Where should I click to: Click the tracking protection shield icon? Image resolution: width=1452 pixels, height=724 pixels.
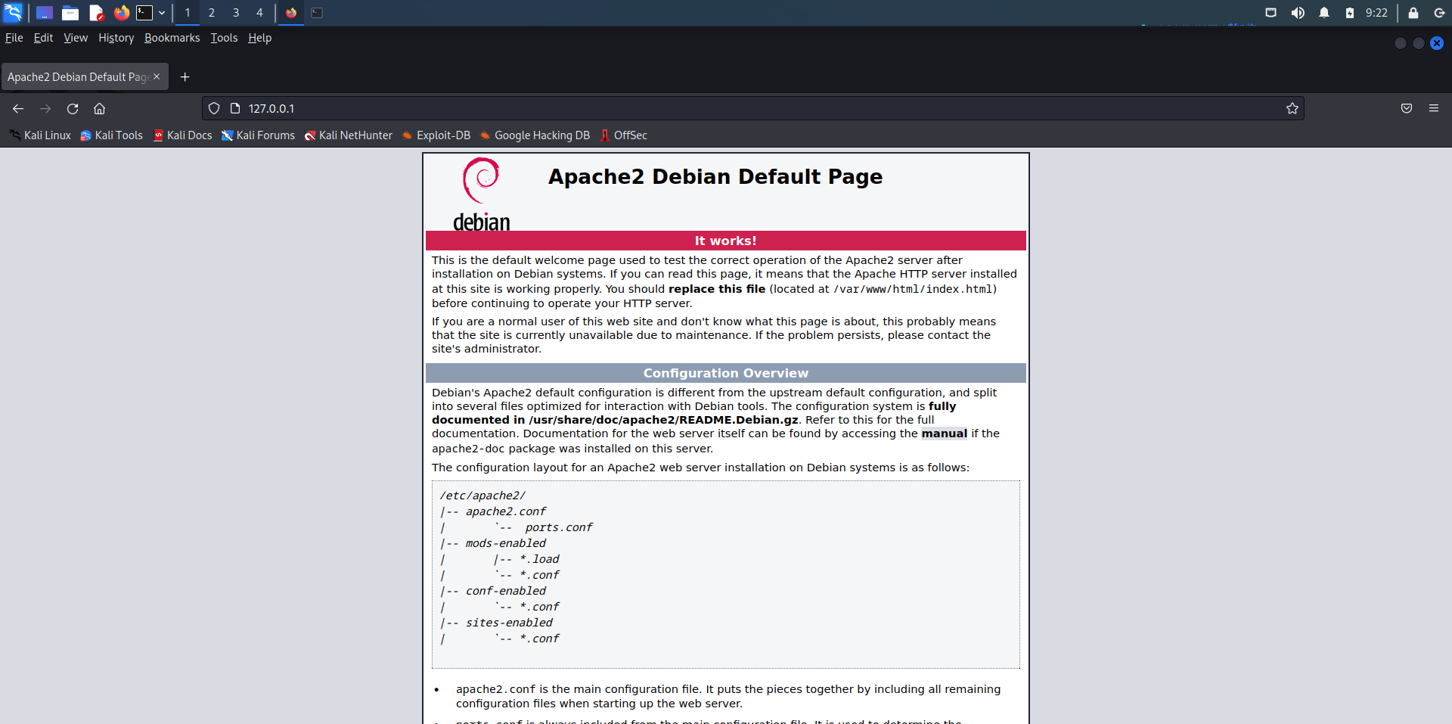(214, 109)
